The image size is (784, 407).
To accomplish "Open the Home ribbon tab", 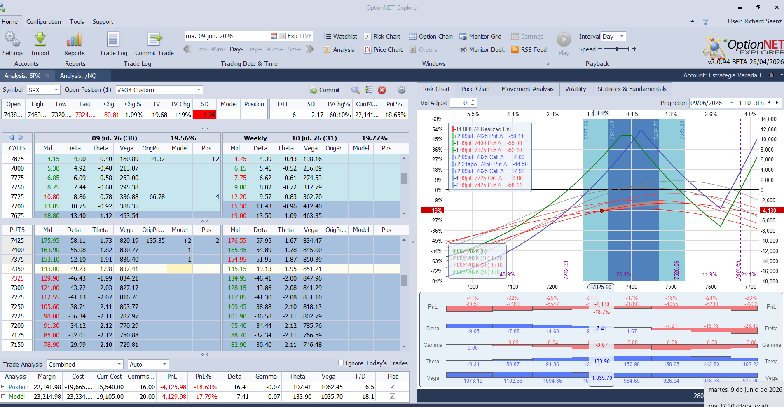I will 9,21.
